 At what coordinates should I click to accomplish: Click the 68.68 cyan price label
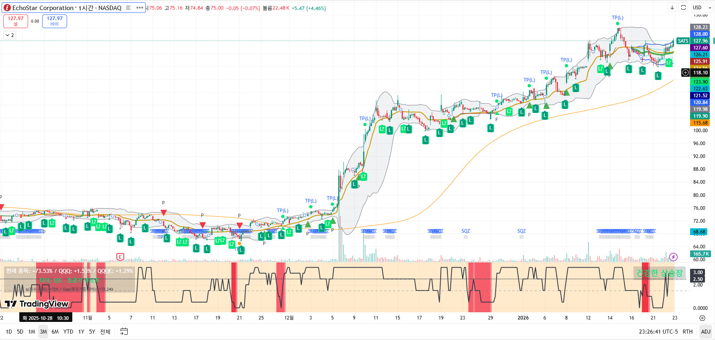[699, 232]
